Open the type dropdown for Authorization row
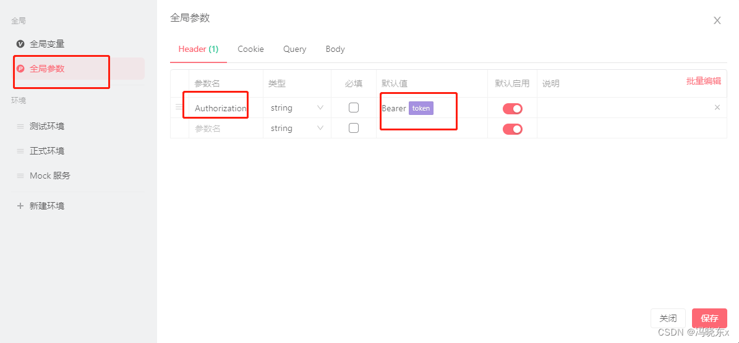The height and width of the screenshot is (343, 739). pos(297,108)
